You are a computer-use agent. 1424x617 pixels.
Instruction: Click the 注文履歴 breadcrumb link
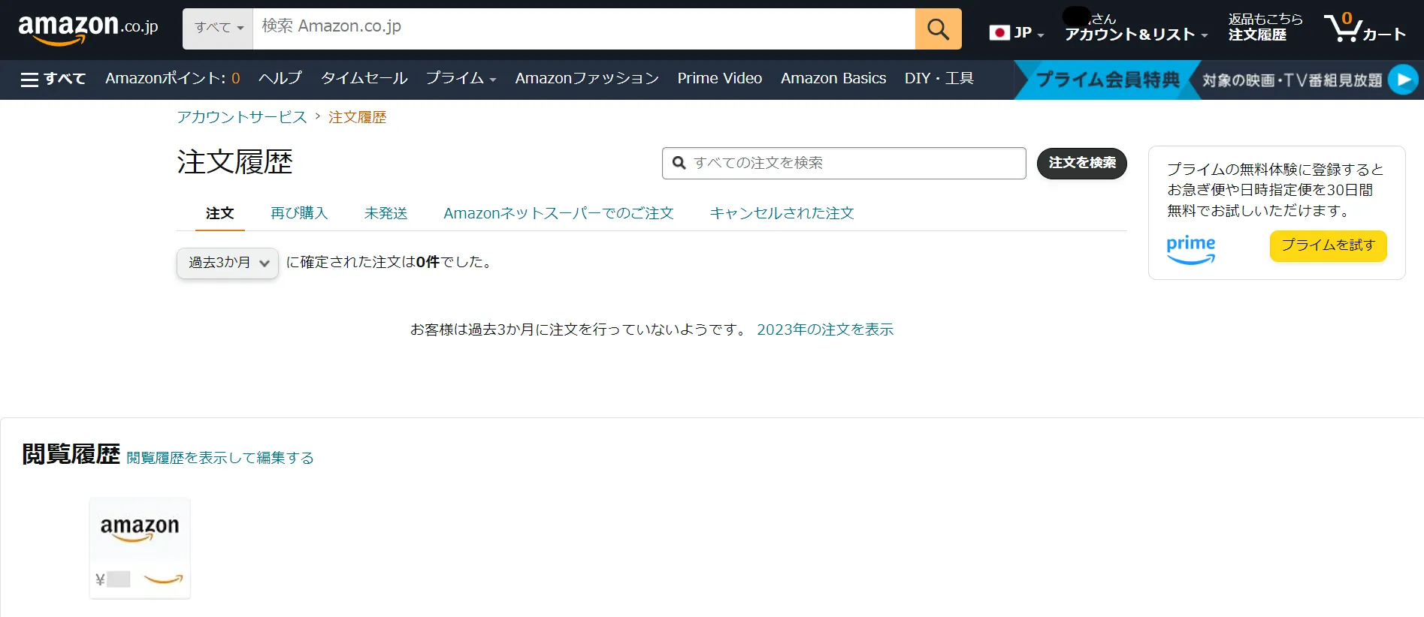(x=357, y=117)
